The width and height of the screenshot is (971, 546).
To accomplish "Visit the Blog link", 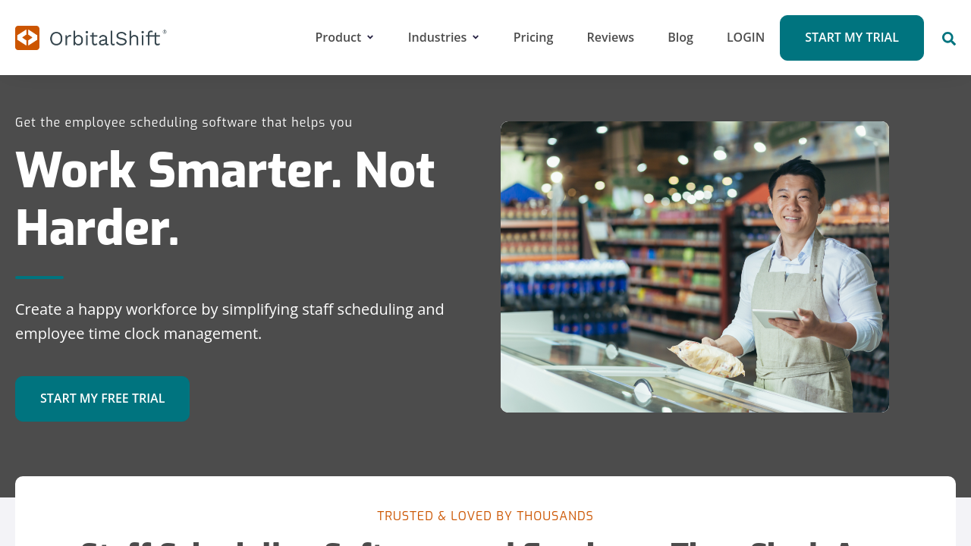I will (x=680, y=37).
